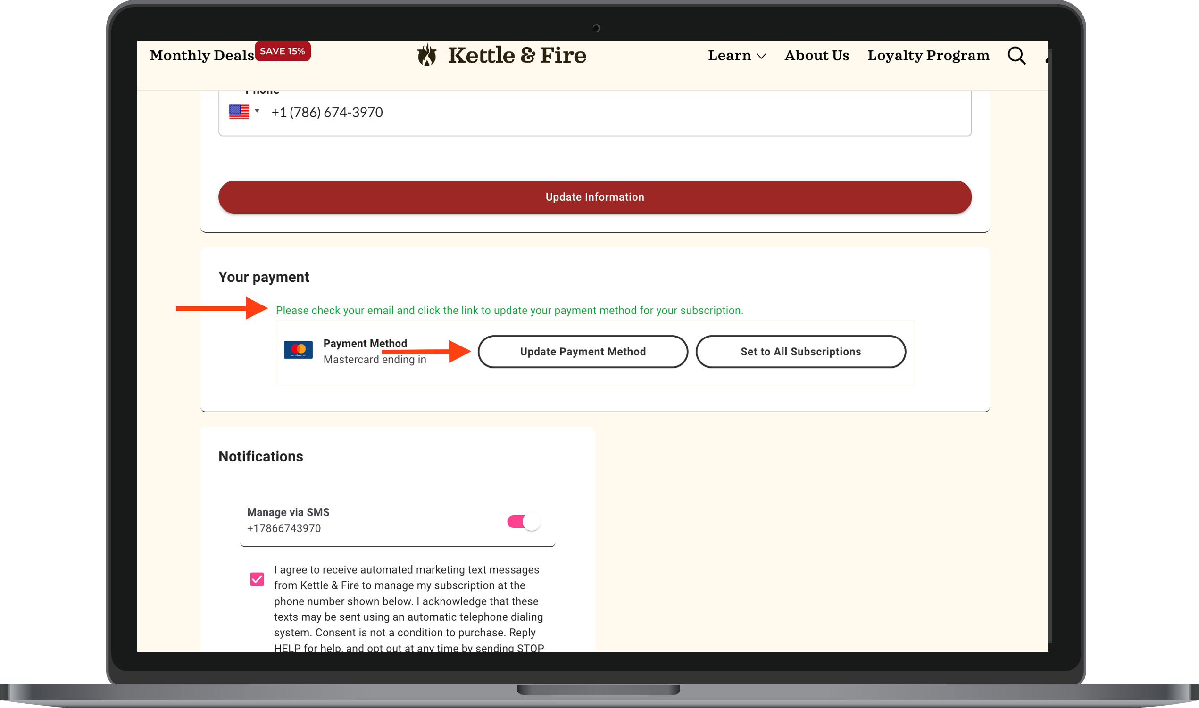Click the green check your email message
Viewport: 1199px width, 708px height.
click(510, 311)
